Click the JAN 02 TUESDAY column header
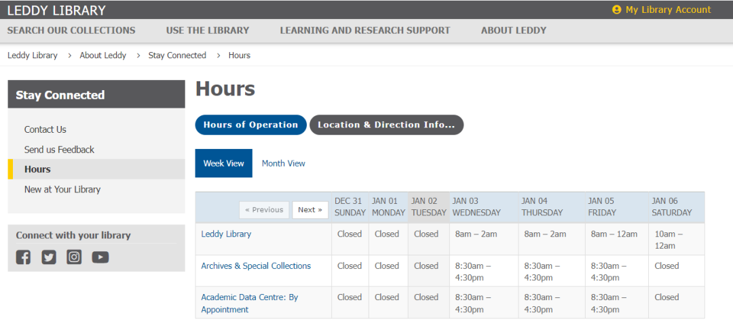The image size is (733, 336). coord(429,207)
